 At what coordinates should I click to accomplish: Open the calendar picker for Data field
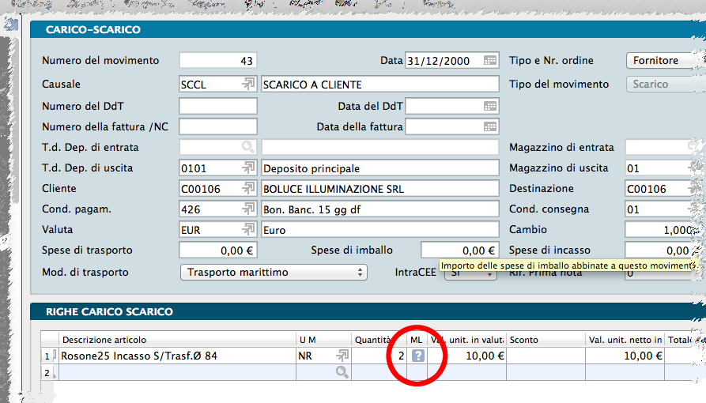pyautogui.click(x=490, y=61)
